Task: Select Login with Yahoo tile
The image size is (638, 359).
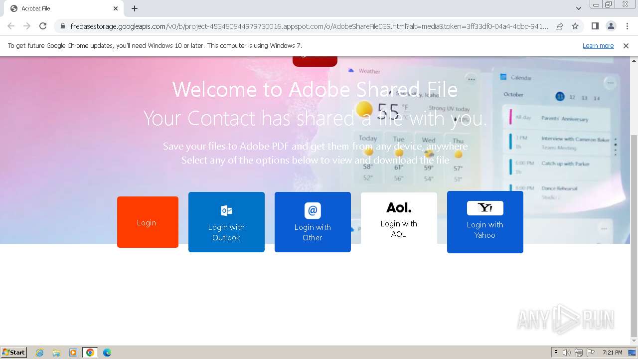Action: 485,222
